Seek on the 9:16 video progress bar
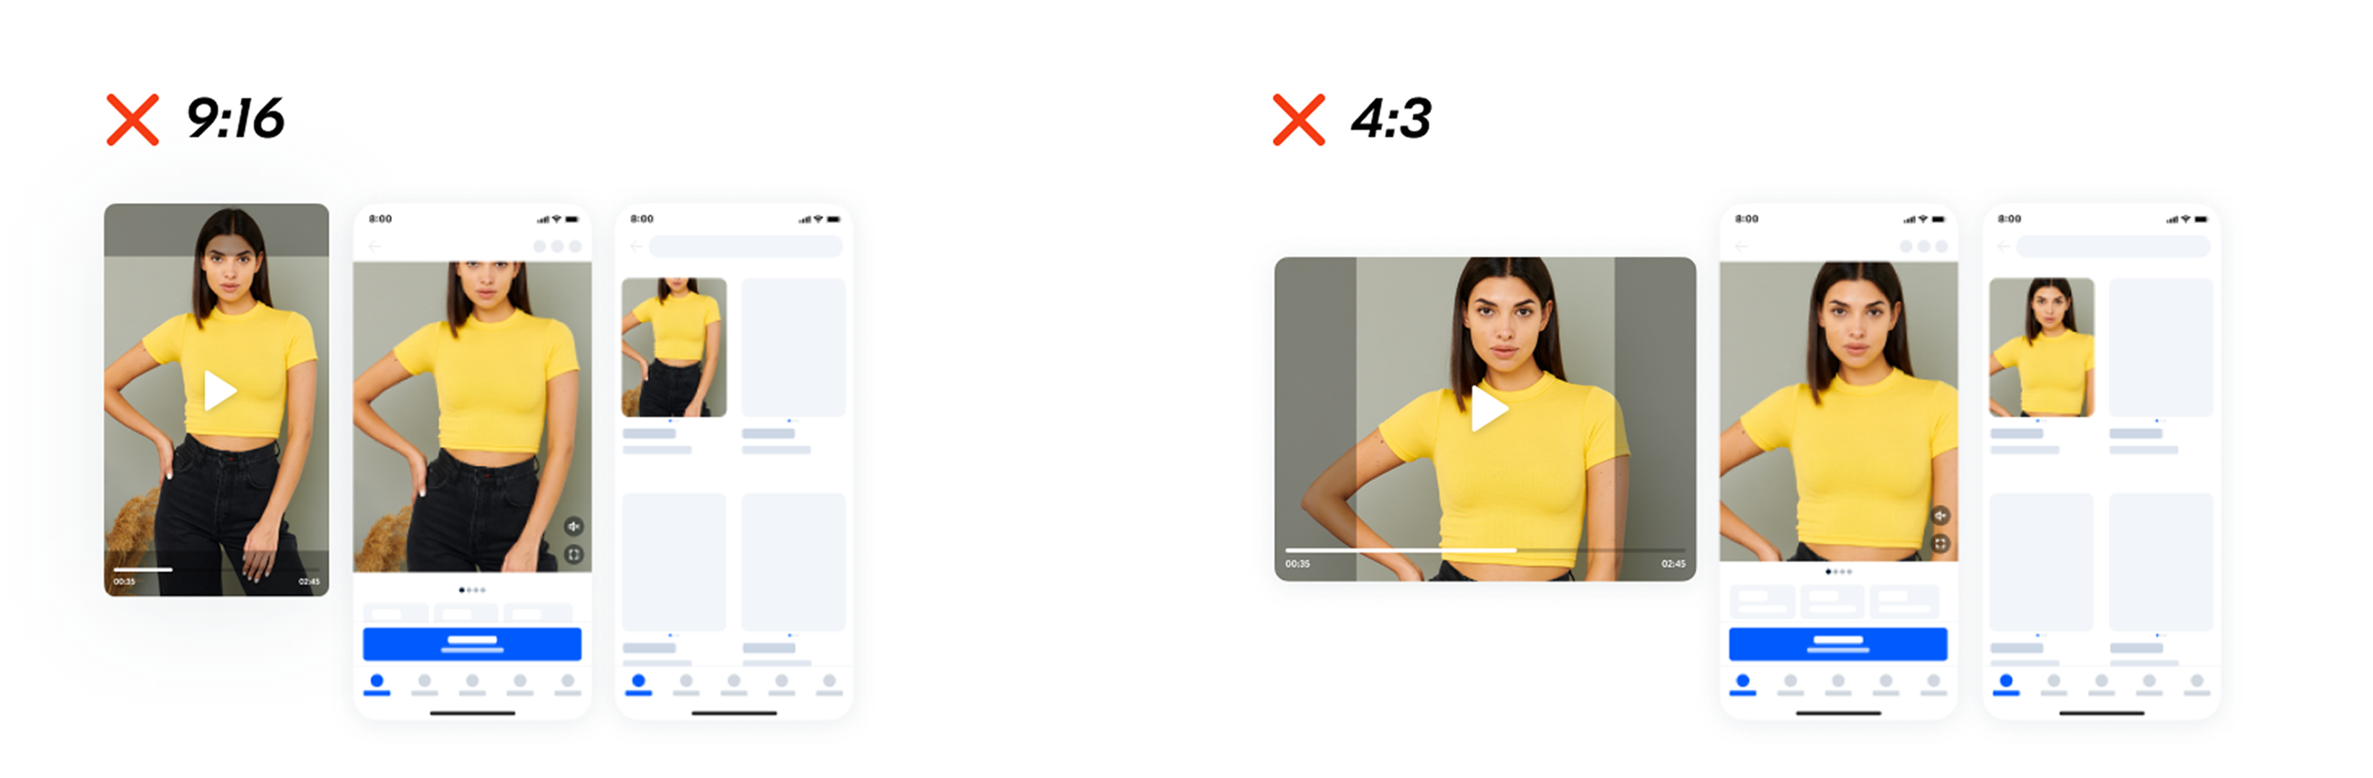The width and height of the screenshot is (2373, 778). (217, 570)
